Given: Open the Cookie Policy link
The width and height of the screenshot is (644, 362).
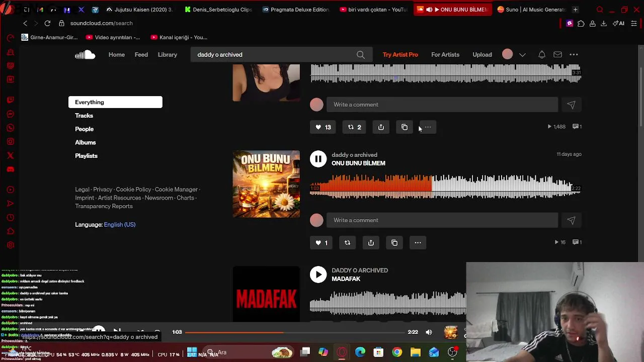Looking at the screenshot, I should coord(133,190).
